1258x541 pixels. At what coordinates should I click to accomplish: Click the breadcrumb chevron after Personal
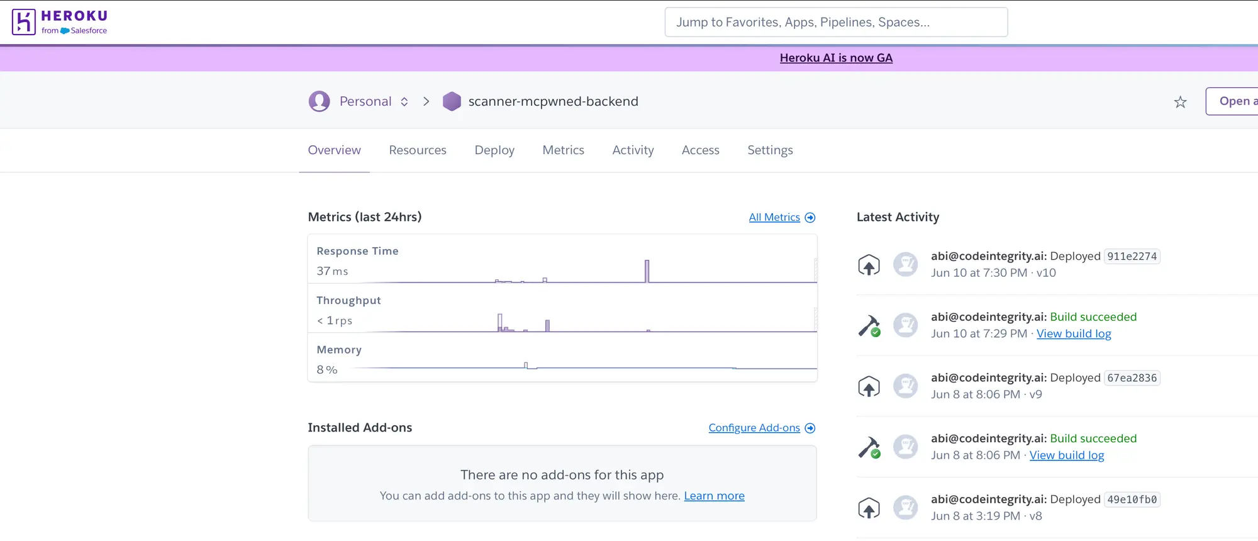click(426, 102)
